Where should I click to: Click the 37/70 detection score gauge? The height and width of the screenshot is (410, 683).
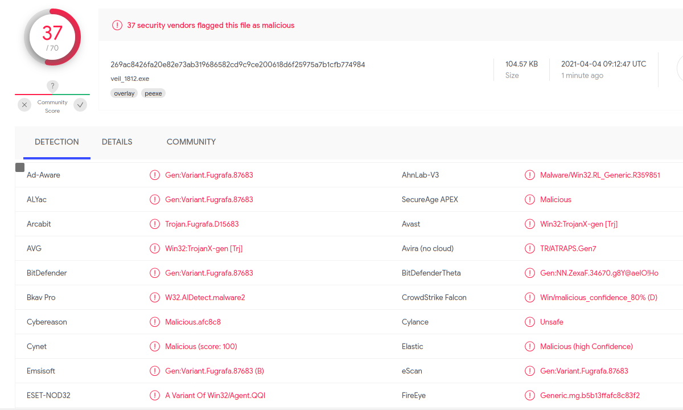tap(52, 37)
